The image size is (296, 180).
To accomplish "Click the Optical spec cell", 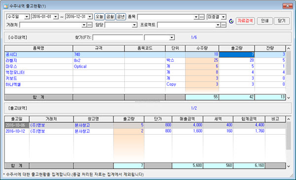I will 99,67.
